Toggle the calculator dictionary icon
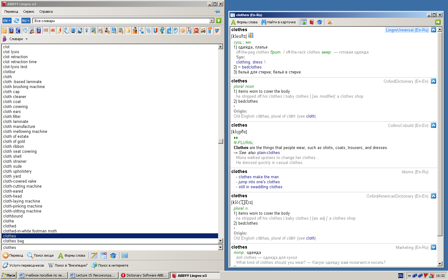Image resolution: width=448 pixels, height=280 pixels. tap(121, 30)
